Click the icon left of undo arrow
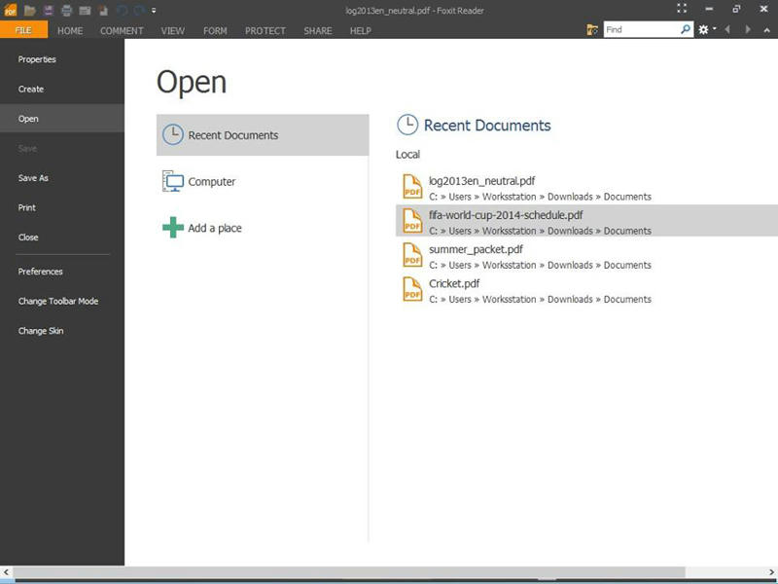 tap(103, 10)
